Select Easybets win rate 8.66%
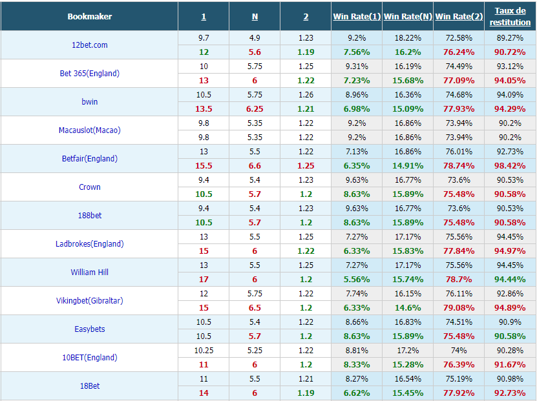 pos(357,322)
